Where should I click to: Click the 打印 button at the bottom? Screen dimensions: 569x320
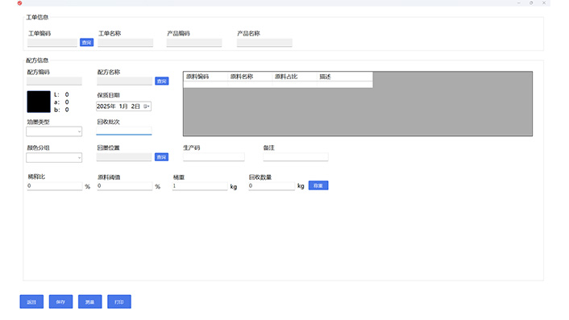(119, 301)
